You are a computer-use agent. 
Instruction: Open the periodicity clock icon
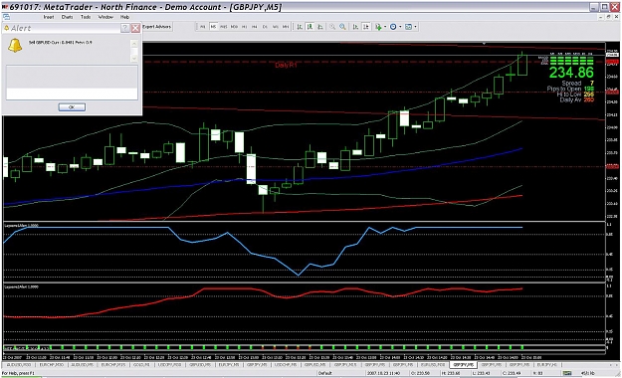393,27
